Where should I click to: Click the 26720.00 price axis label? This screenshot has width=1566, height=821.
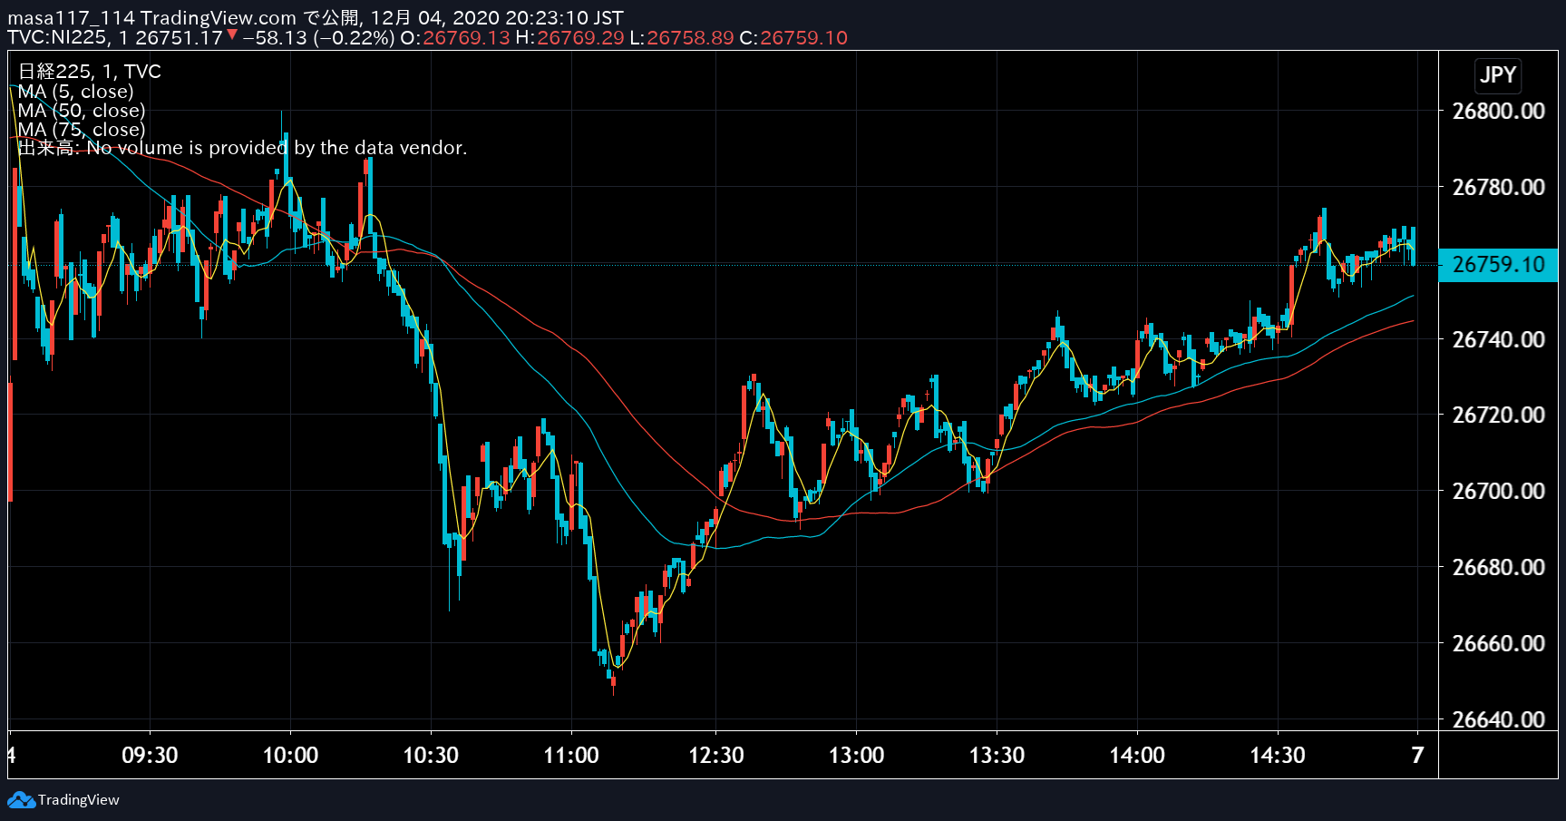[1498, 415]
